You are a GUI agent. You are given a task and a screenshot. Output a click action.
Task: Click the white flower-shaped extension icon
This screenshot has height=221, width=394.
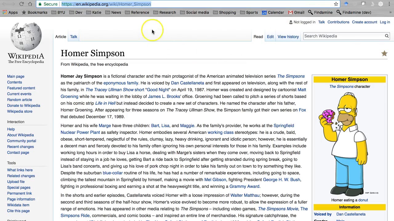[381, 4]
